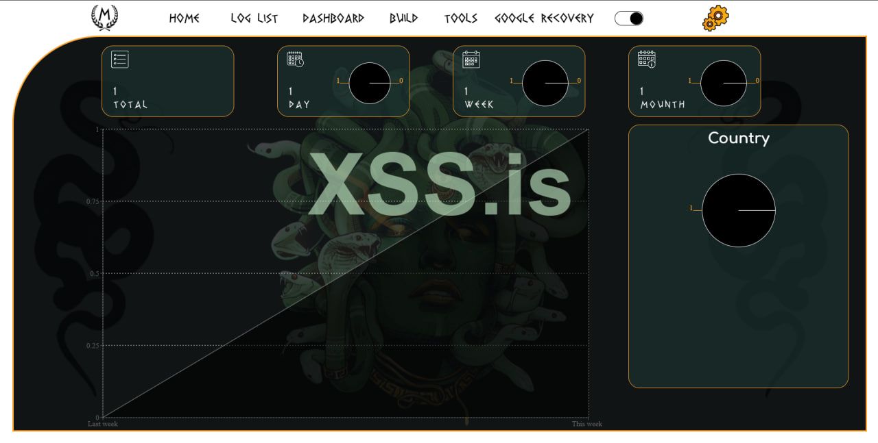Click the M laurel wreath logo
This screenshot has height=443, width=878.
point(104,17)
